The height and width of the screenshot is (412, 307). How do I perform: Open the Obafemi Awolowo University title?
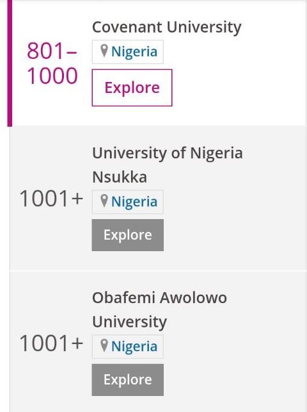pos(159,309)
